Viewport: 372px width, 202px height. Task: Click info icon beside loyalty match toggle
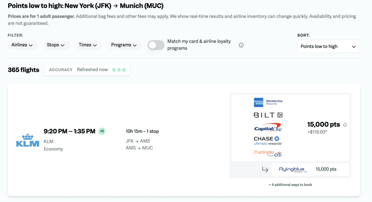click(x=241, y=45)
